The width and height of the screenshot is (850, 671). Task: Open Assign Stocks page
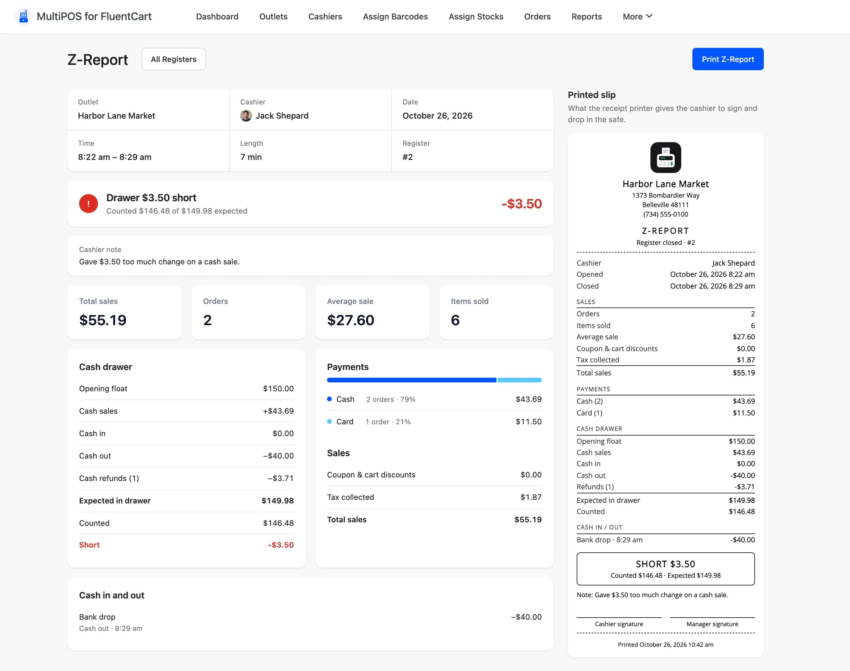tap(476, 17)
